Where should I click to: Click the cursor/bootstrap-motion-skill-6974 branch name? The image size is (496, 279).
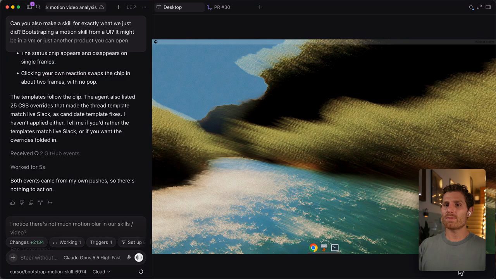48,272
